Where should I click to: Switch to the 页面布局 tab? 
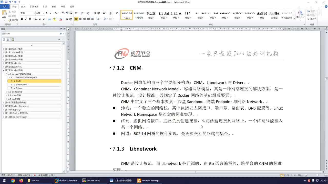34,7
